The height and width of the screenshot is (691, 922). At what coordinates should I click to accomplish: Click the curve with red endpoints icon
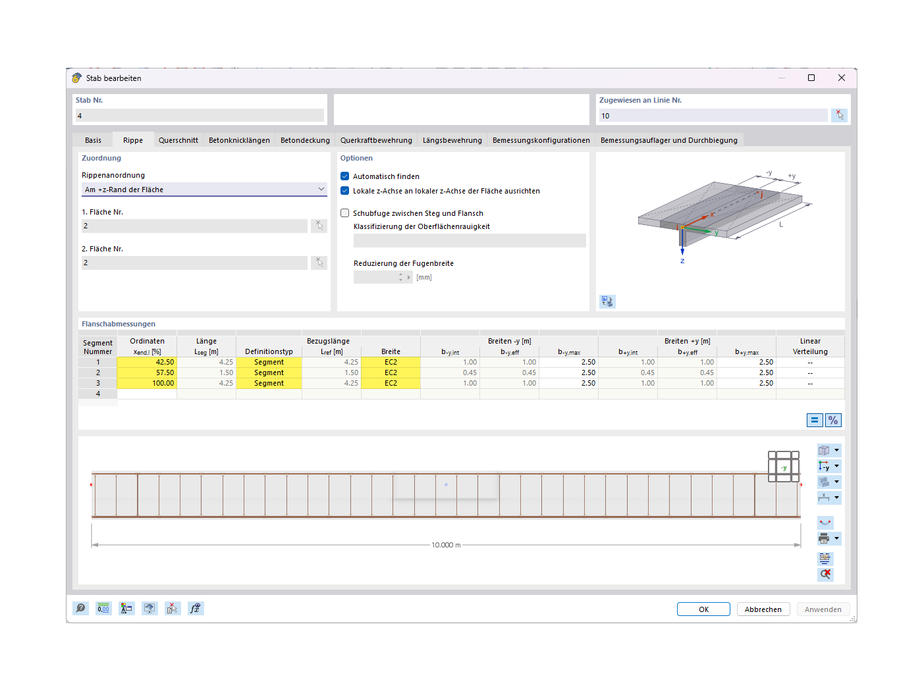825,523
